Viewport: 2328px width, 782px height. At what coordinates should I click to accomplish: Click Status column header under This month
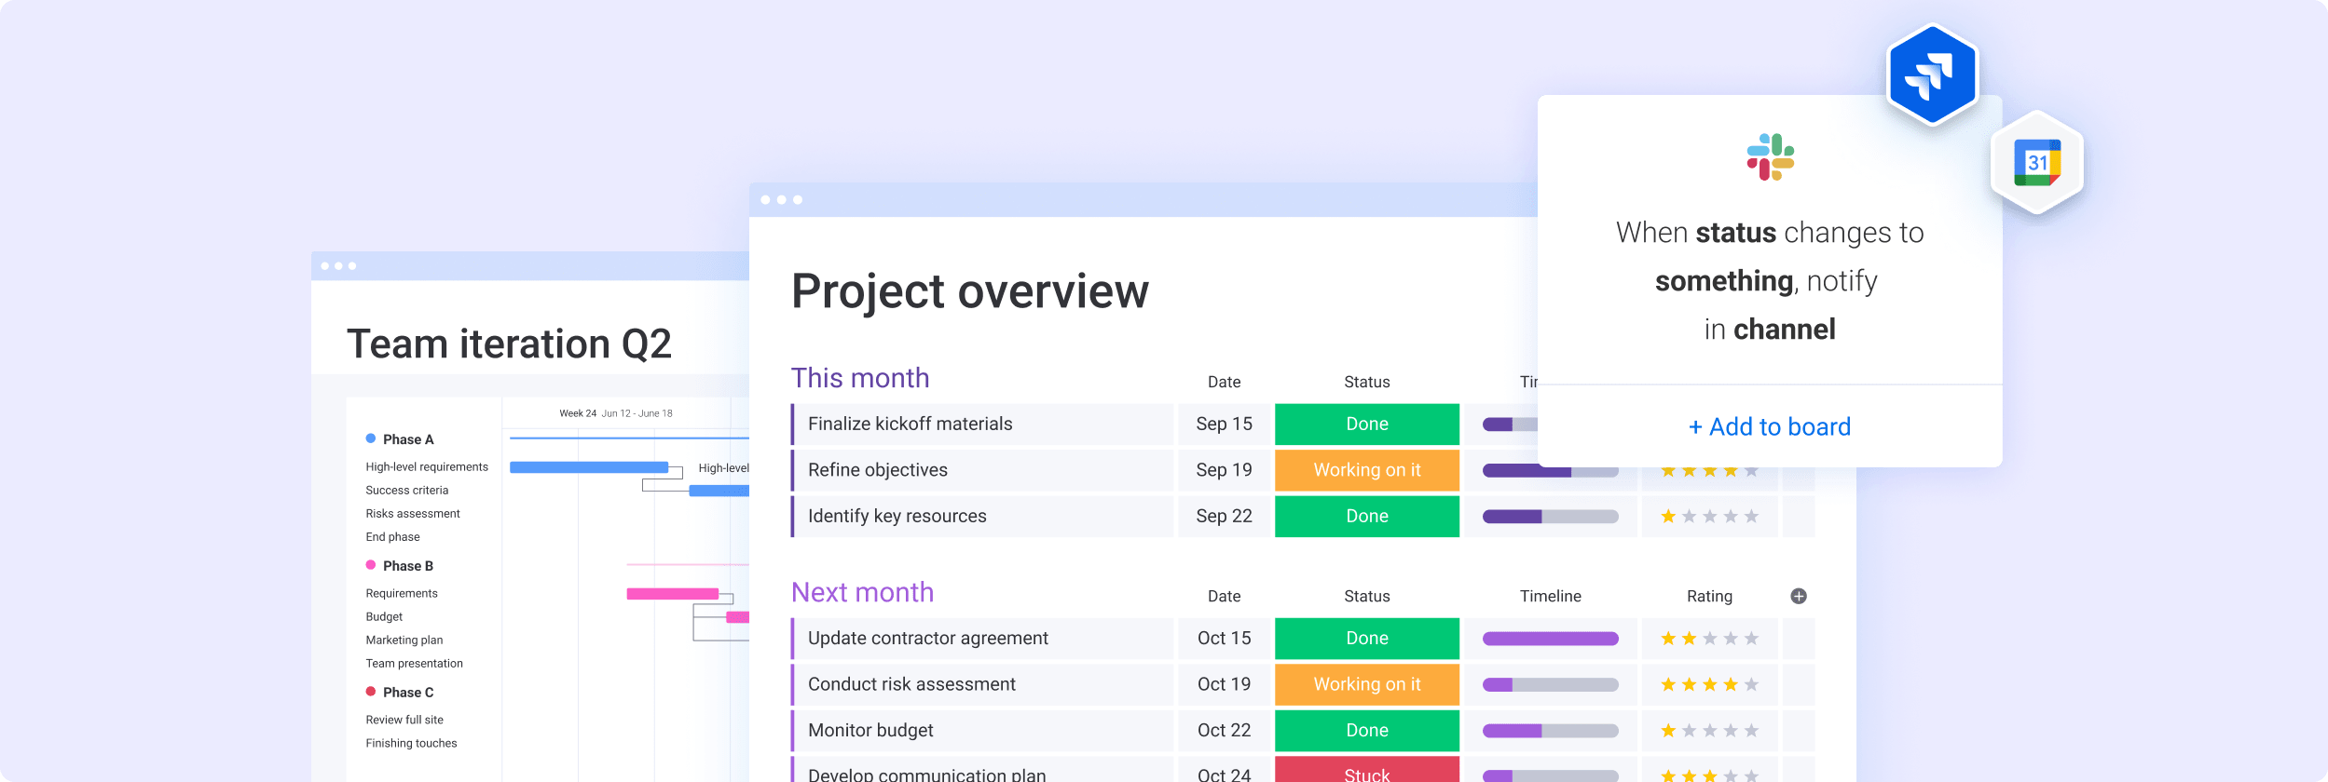tap(1367, 382)
